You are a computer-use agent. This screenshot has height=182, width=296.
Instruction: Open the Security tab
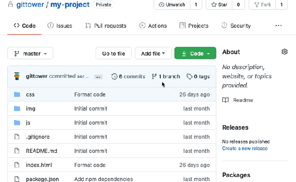[x=236, y=25]
